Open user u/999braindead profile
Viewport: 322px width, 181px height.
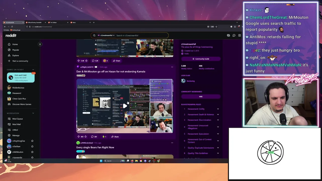click(86, 143)
